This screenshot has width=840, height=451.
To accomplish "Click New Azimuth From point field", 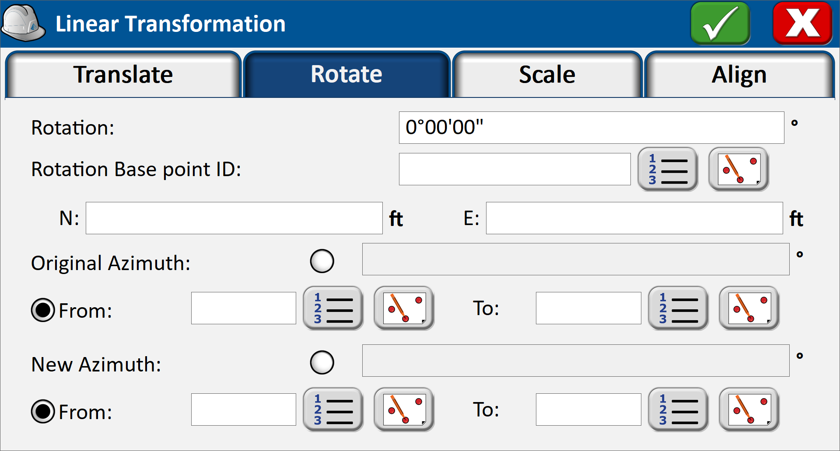I will 244,409.
